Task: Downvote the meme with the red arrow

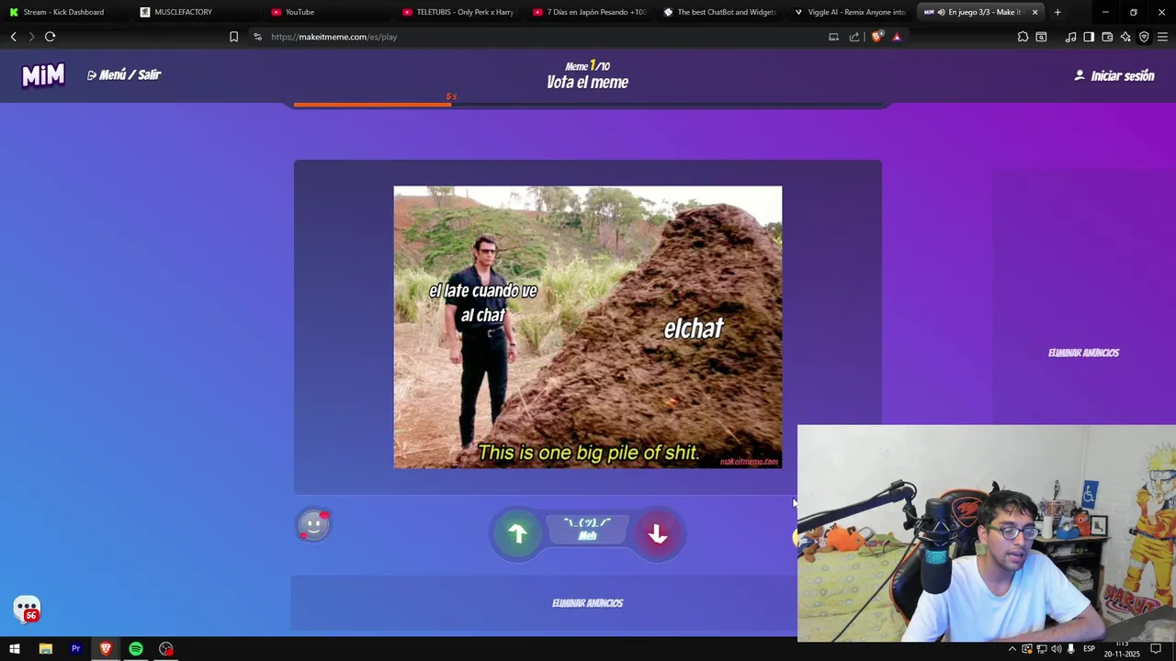Action: point(657,533)
